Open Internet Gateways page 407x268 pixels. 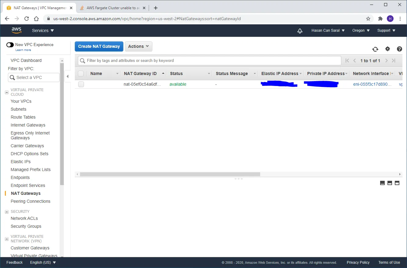(28, 125)
